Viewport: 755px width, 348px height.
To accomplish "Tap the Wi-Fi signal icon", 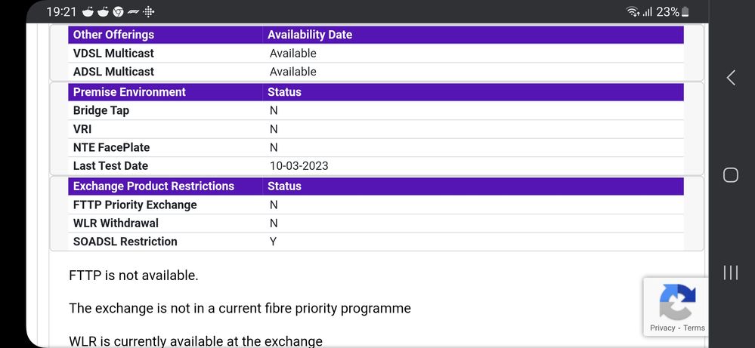I will tap(632, 12).
